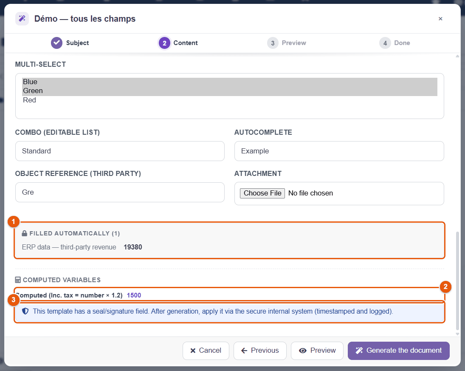
Task: Click the magic wand icon beside the dialog title
Action: point(22,19)
